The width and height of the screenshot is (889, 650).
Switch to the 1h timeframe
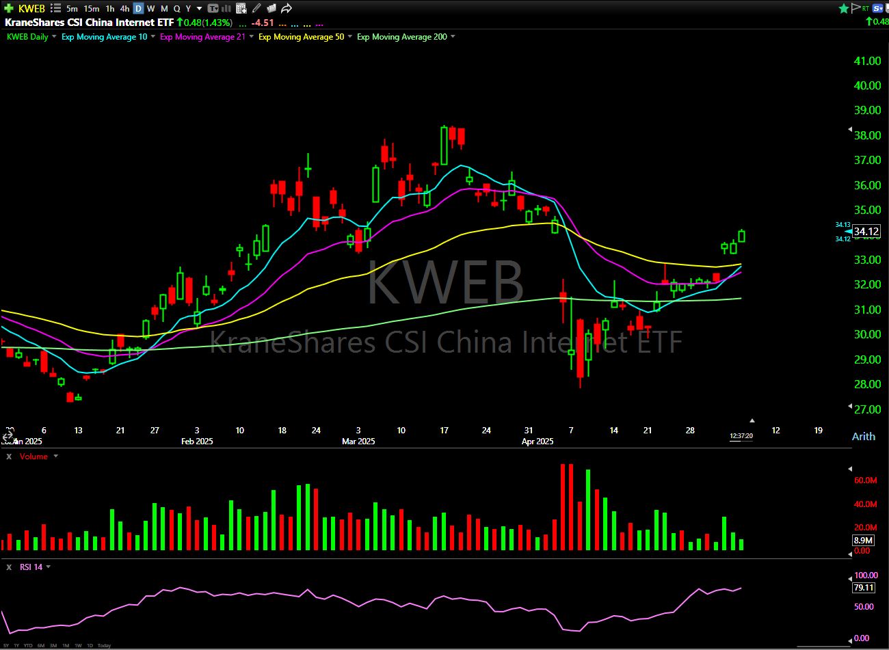110,8
